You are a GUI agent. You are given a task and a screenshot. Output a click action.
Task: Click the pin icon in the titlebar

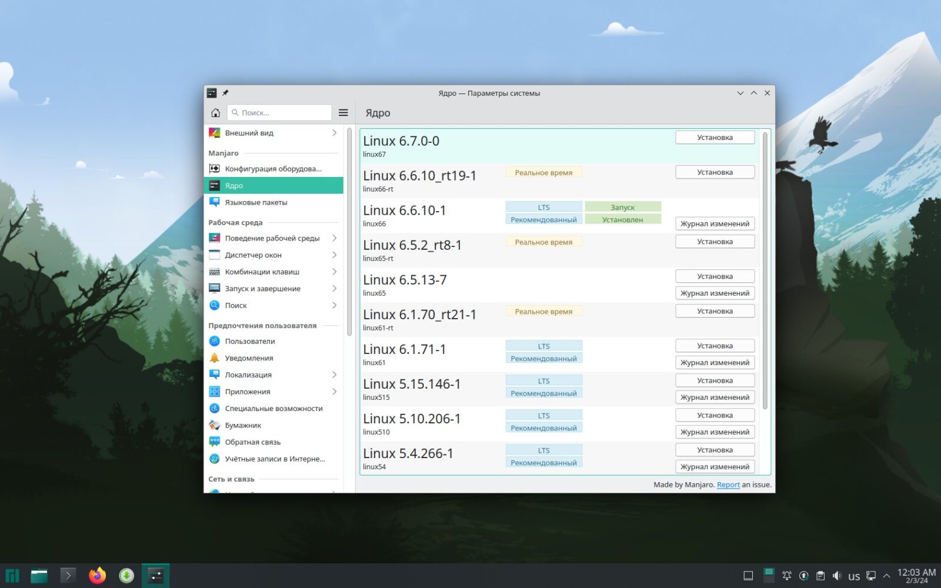pyautogui.click(x=225, y=93)
